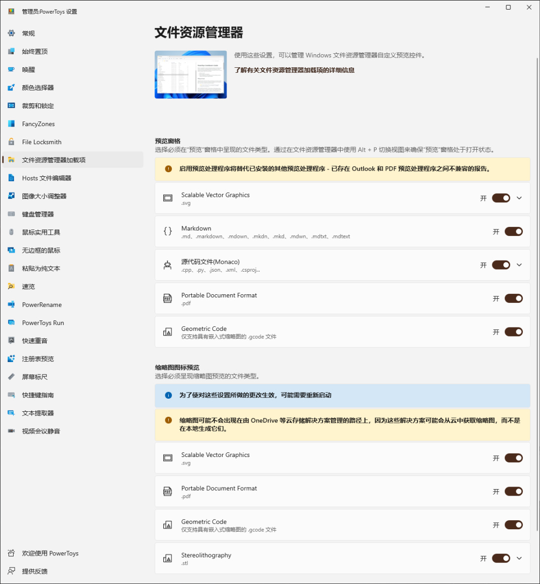This screenshot has height=584, width=540.
Task: Open 欢迎使用 PowerToys page
Action: 73,553
